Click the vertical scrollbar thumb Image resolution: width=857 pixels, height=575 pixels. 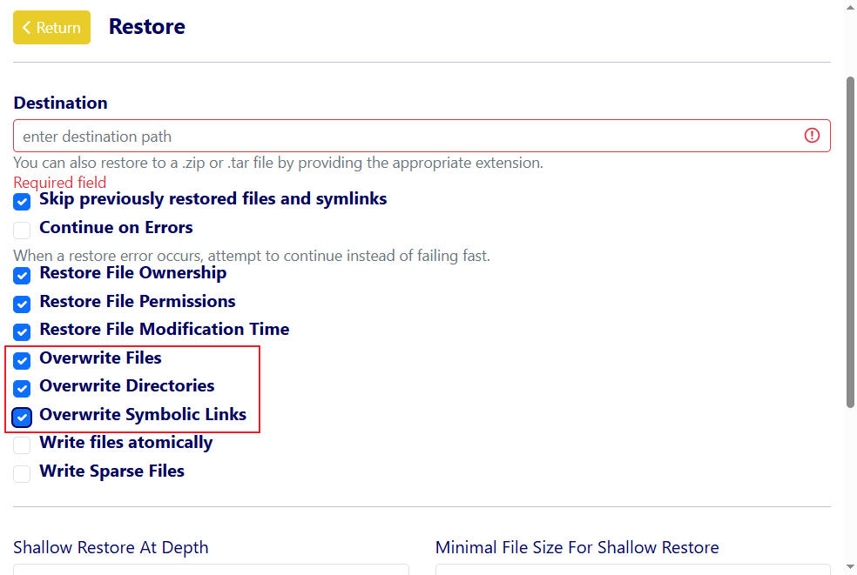point(850,241)
